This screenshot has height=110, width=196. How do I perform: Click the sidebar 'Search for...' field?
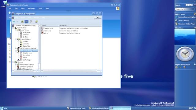[185, 9]
